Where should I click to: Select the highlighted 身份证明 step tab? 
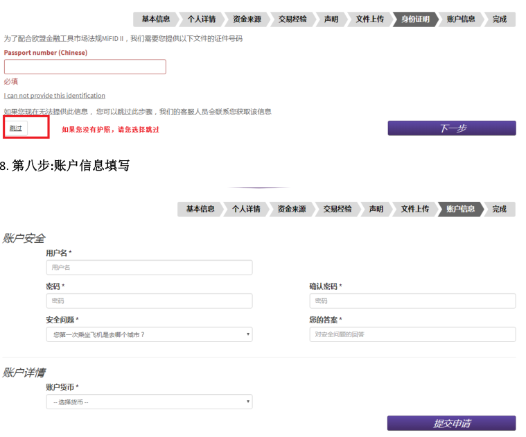point(415,19)
